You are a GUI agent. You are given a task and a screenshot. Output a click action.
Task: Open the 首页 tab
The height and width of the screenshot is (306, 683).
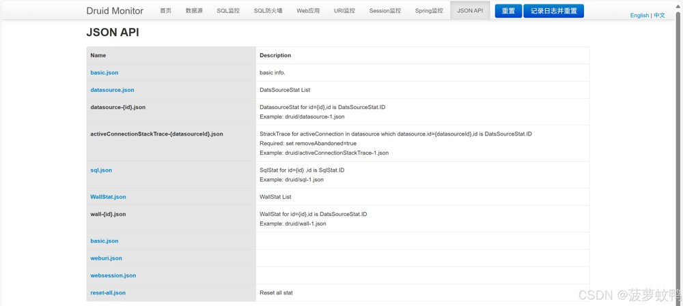[165, 11]
